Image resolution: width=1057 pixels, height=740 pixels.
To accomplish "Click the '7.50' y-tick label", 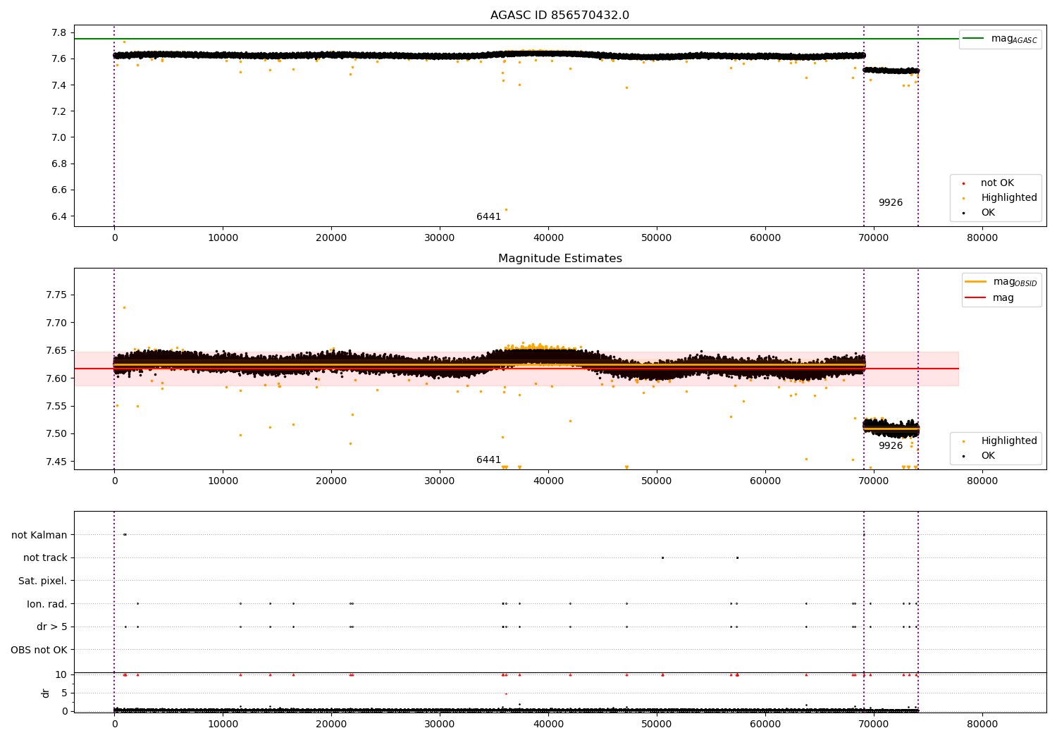I will pyautogui.click(x=56, y=434).
